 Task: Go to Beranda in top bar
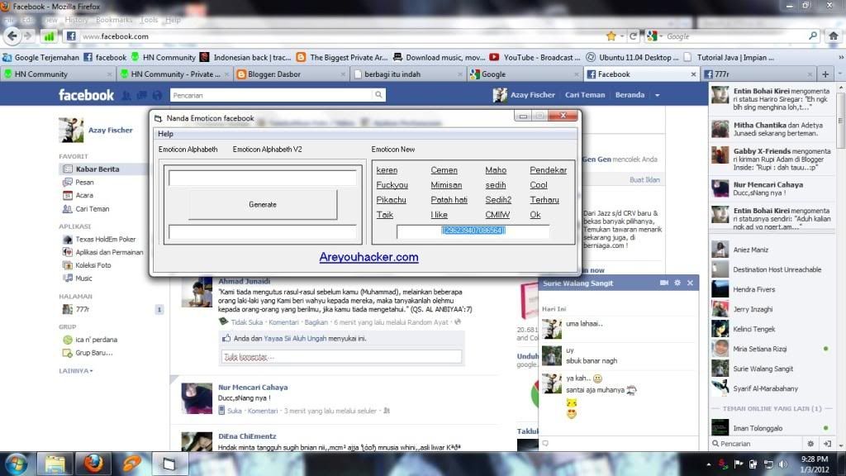[630, 95]
